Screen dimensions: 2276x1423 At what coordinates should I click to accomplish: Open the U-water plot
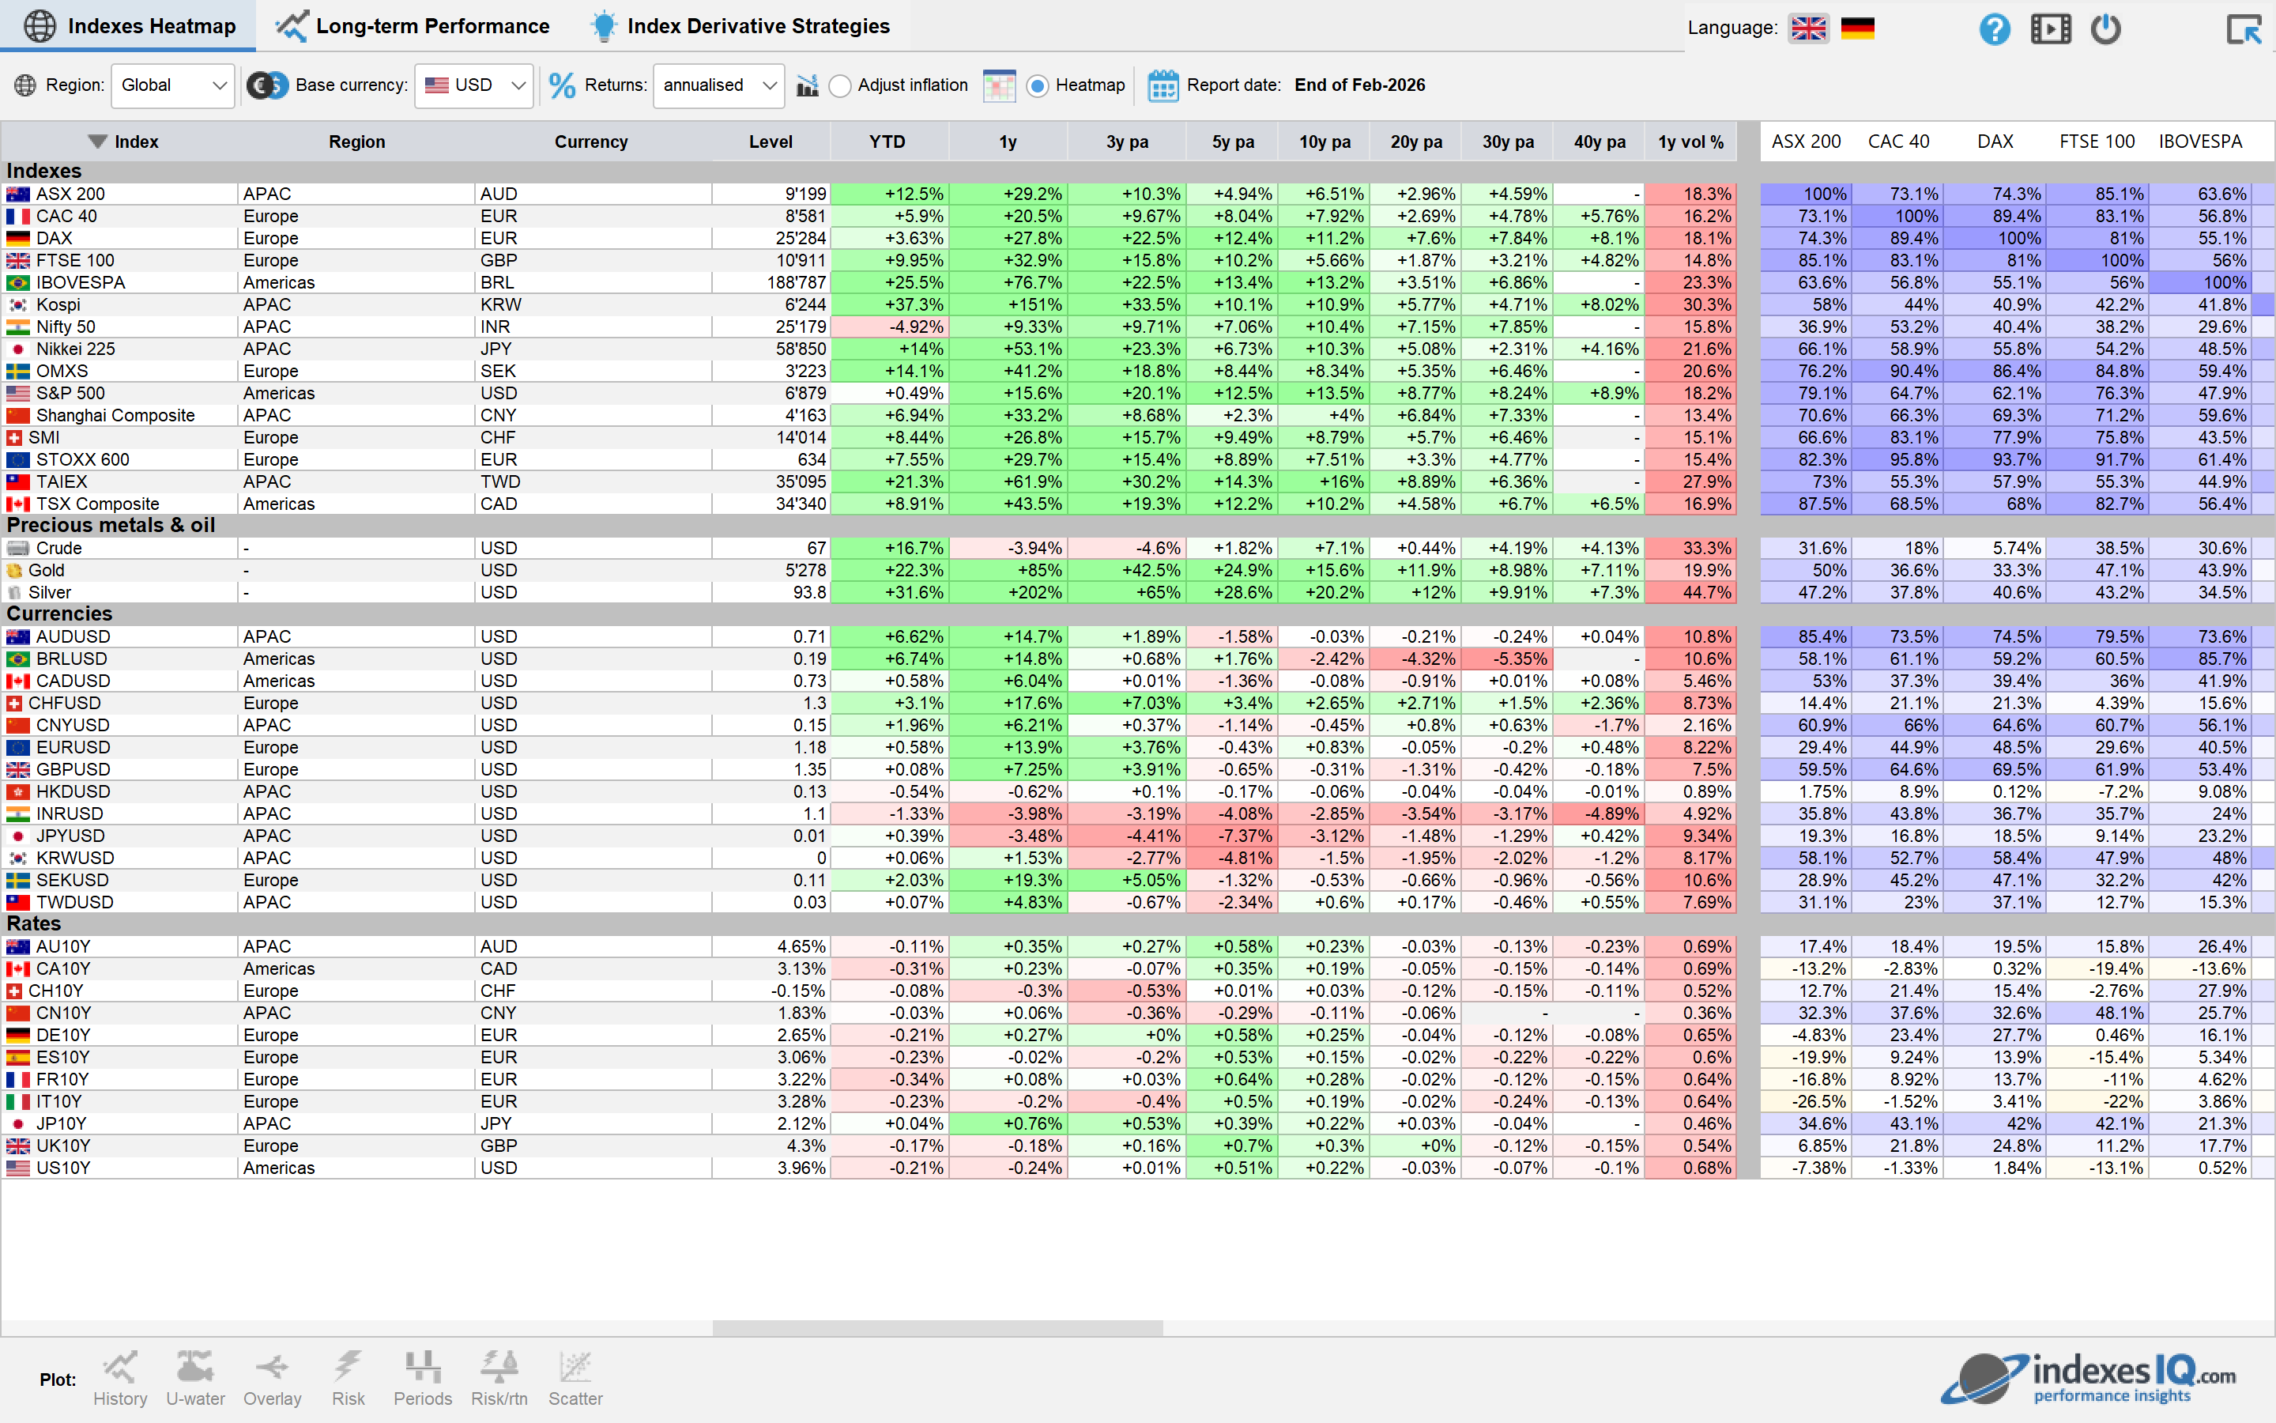point(196,1379)
